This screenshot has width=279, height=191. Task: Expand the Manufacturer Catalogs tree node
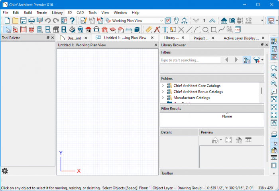point(163,97)
